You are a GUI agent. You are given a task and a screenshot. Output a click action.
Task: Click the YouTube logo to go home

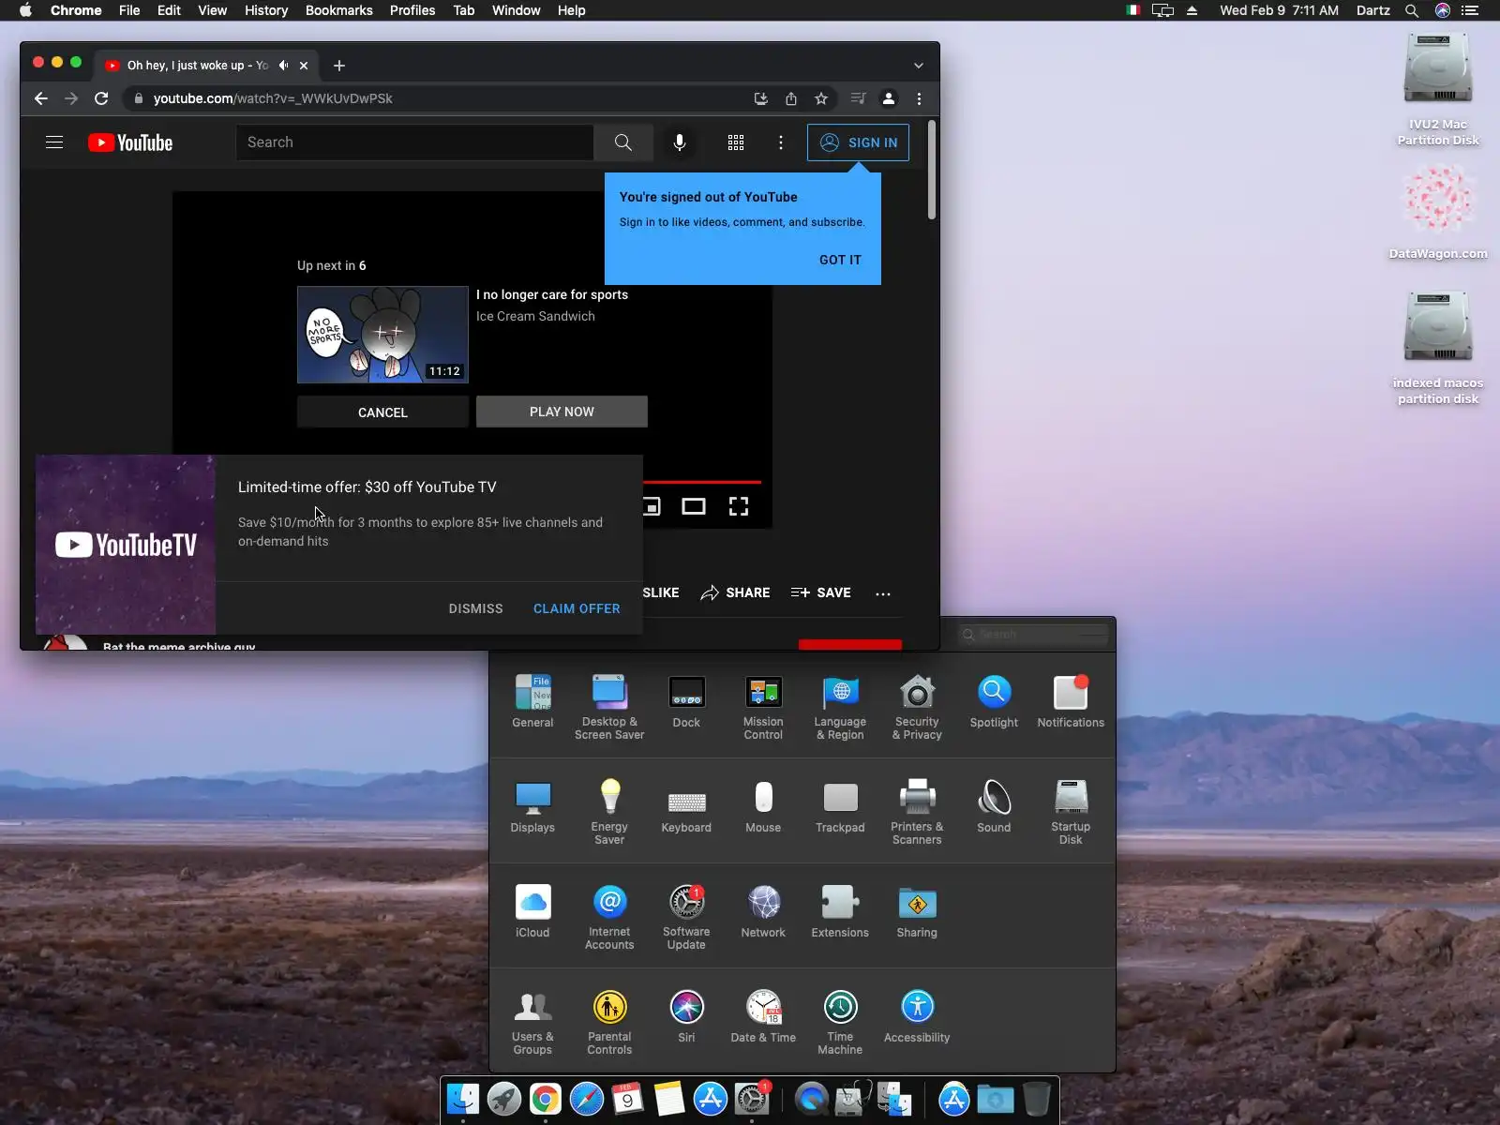pyautogui.click(x=130, y=142)
